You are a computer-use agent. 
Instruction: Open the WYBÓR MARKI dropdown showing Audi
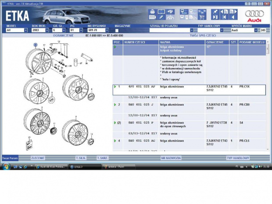(256, 30)
